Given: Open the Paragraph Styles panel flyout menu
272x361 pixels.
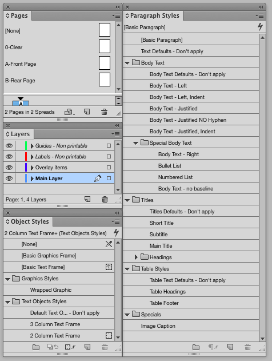Looking at the screenshot, I should (x=259, y=15).
